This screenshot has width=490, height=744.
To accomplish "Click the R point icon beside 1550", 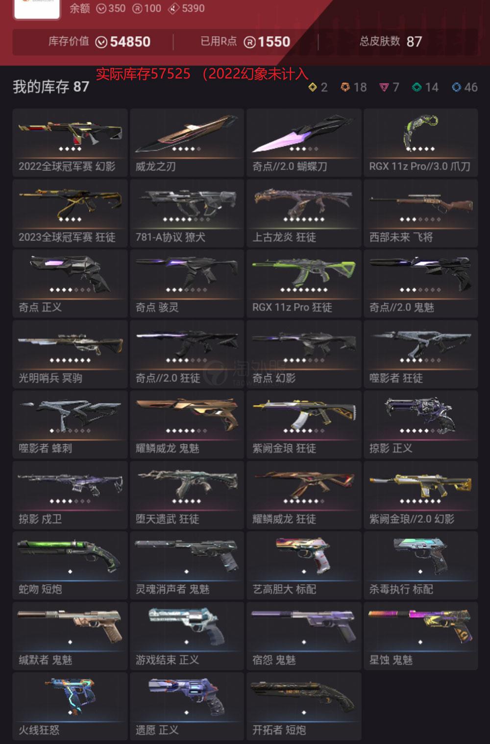I will tap(249, 42).
